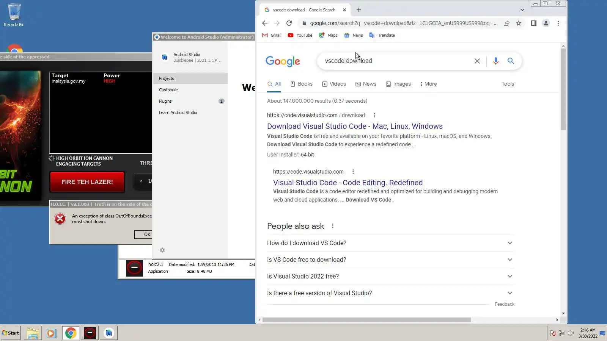Open the More search categories menu

(x=429, y=84)
